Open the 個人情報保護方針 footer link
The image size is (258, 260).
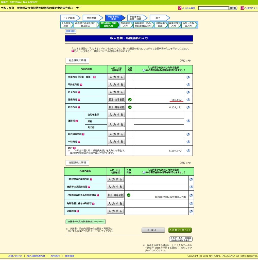pyautogui.click(x=36, y=256)
